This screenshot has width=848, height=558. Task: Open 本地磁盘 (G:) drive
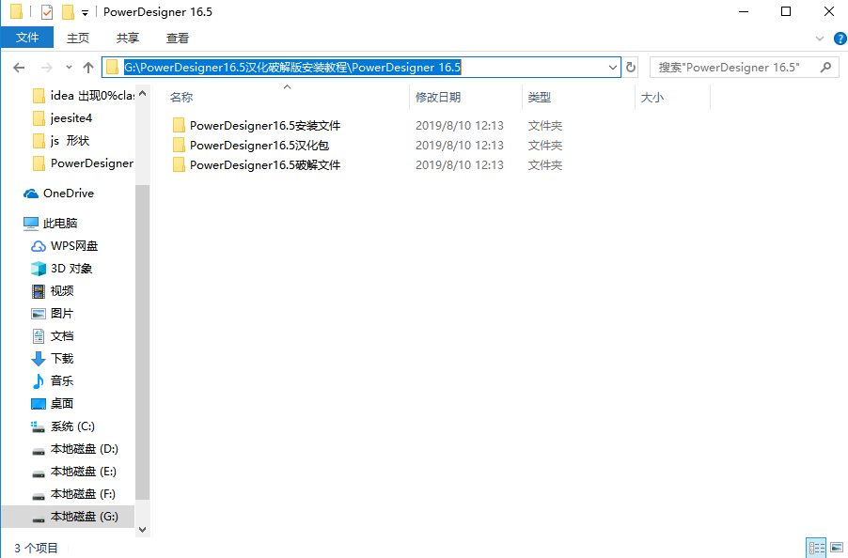(x=68, y=517)
